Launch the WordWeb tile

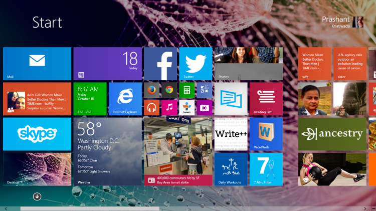pyautogui.click(x=266, y=134)
